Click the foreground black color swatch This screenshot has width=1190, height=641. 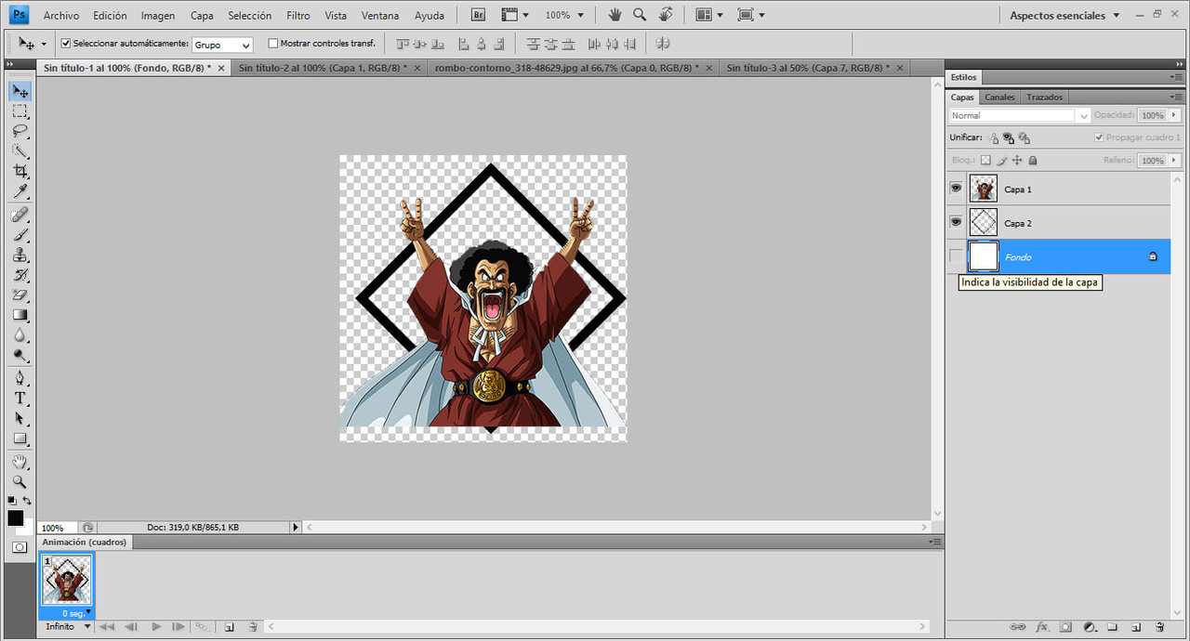coord(15,517)
